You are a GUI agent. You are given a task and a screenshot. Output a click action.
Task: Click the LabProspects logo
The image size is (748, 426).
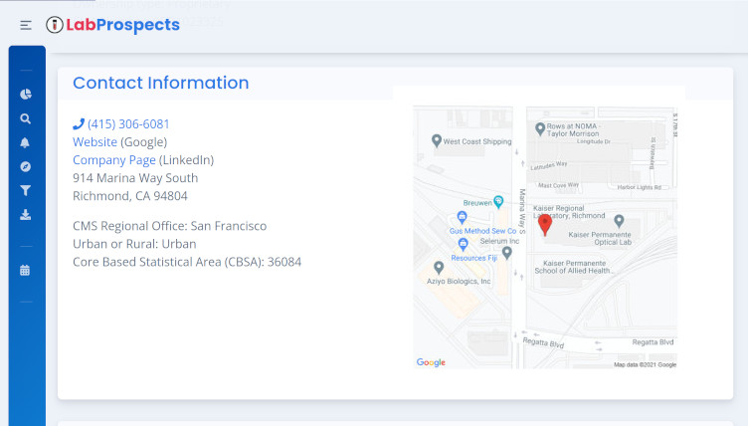pyautogui.click(x=112, y=25)
